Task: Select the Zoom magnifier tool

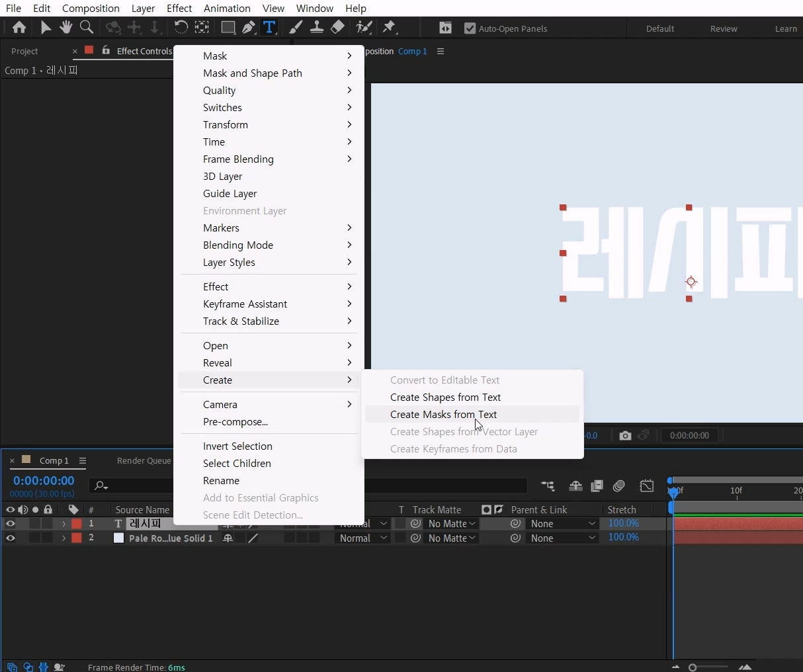Action: tap(87, 27)
